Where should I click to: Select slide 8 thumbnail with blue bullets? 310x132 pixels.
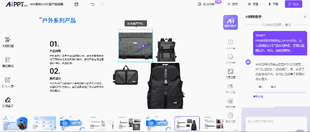214,123
